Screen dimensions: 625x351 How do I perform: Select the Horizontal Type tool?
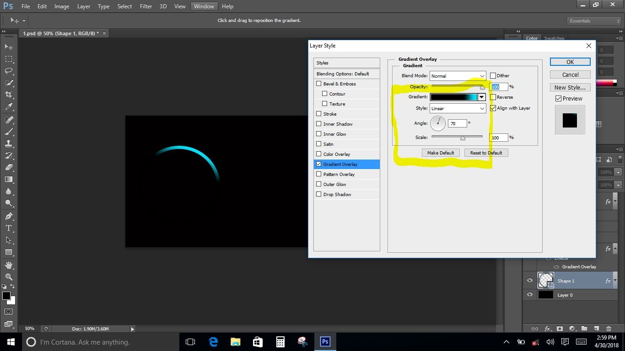point(9,228)
